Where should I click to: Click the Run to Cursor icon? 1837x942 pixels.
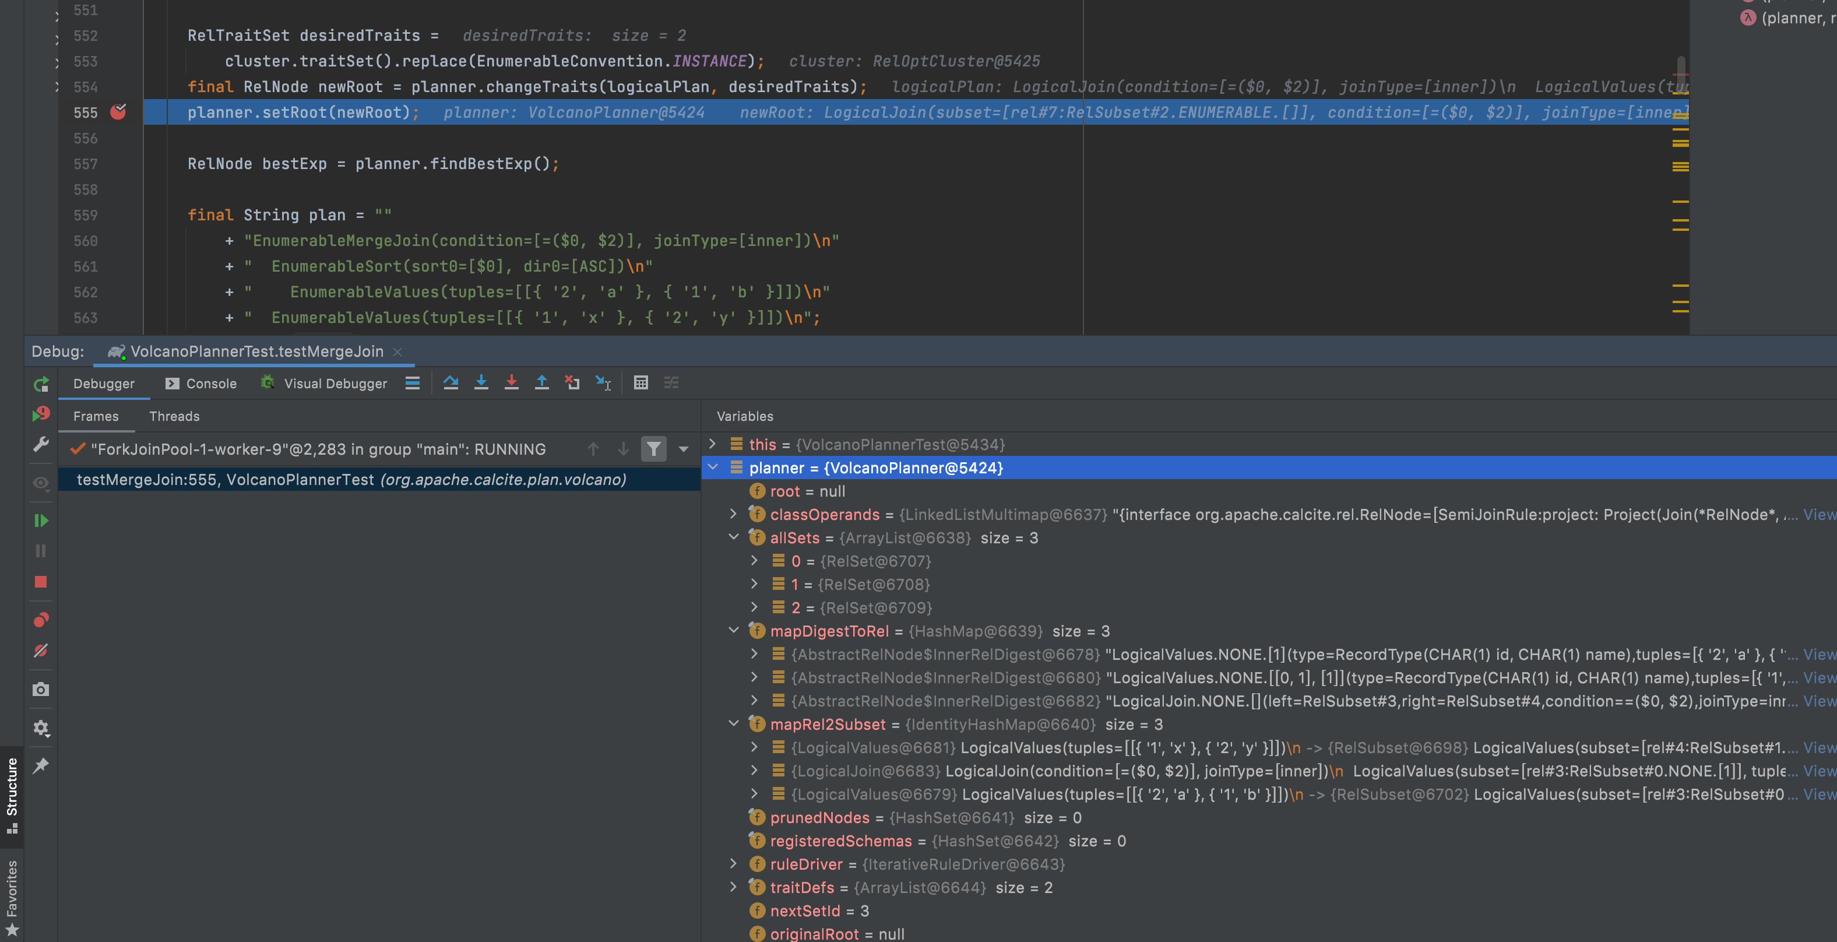click(x=603, y=383)
